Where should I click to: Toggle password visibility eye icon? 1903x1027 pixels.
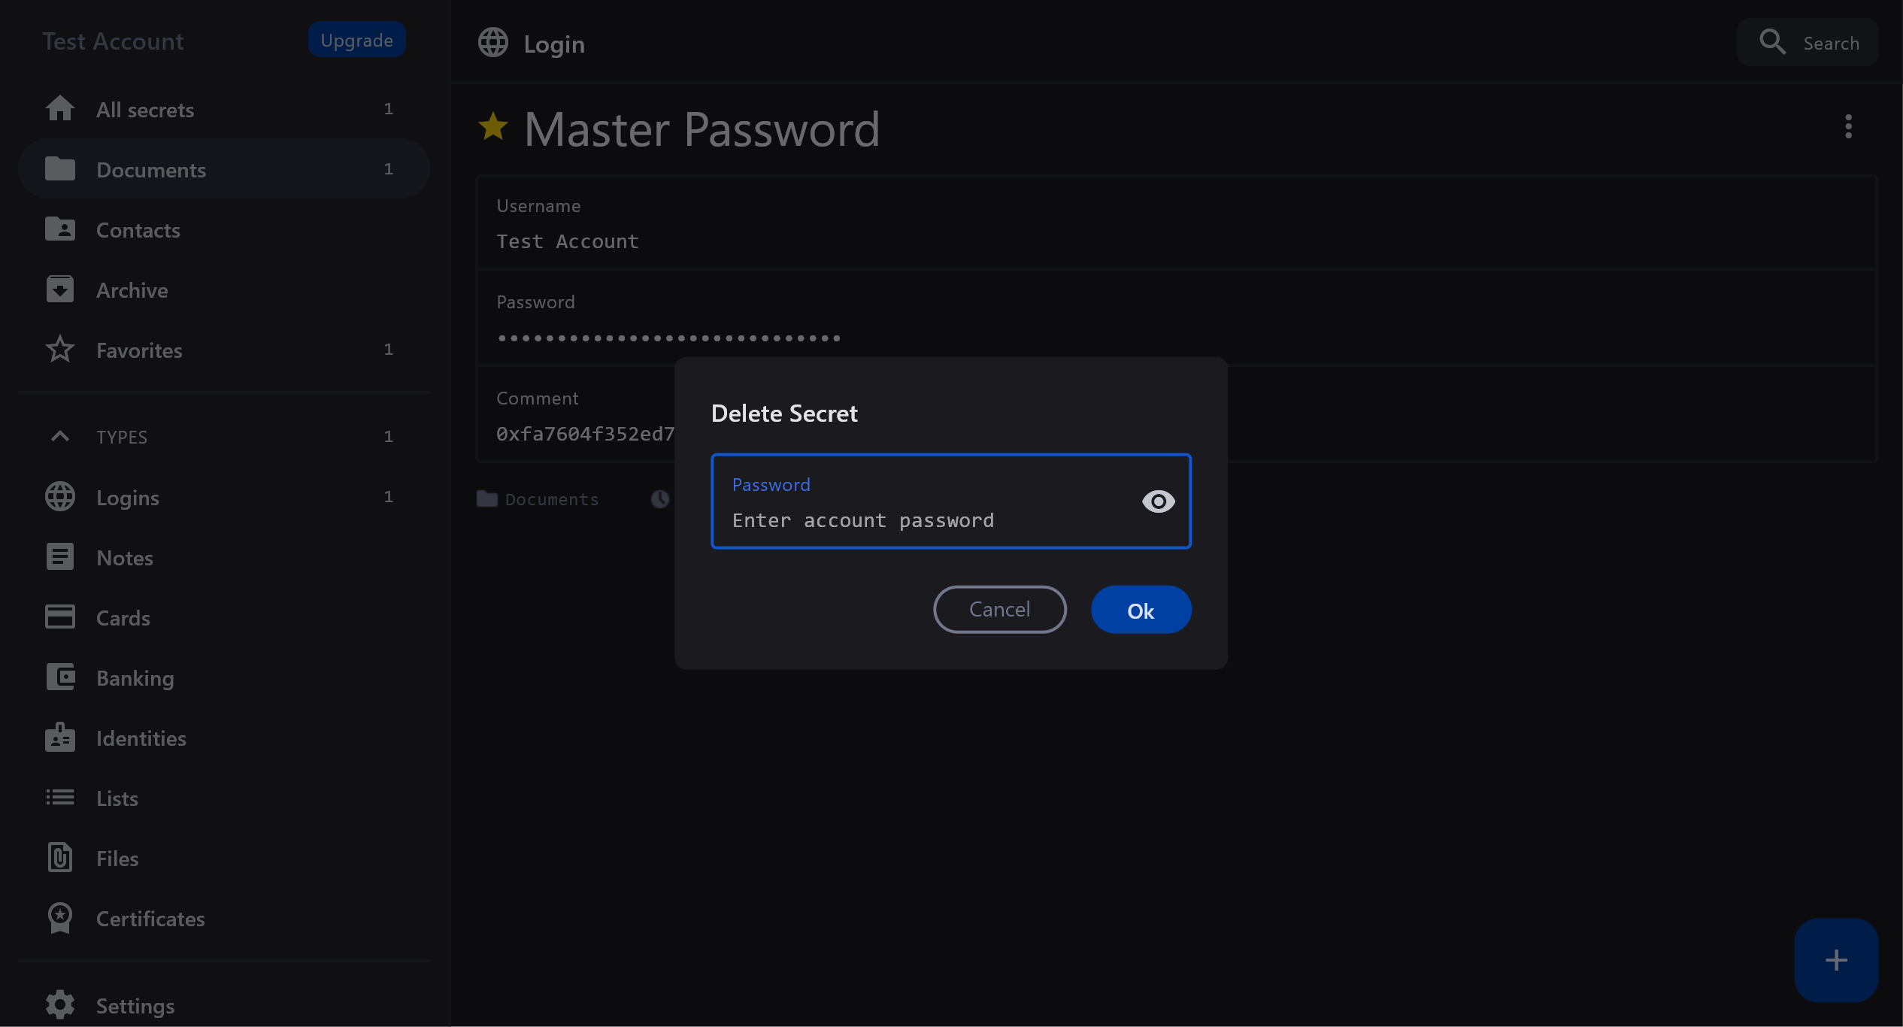[x=1158, y=501]
